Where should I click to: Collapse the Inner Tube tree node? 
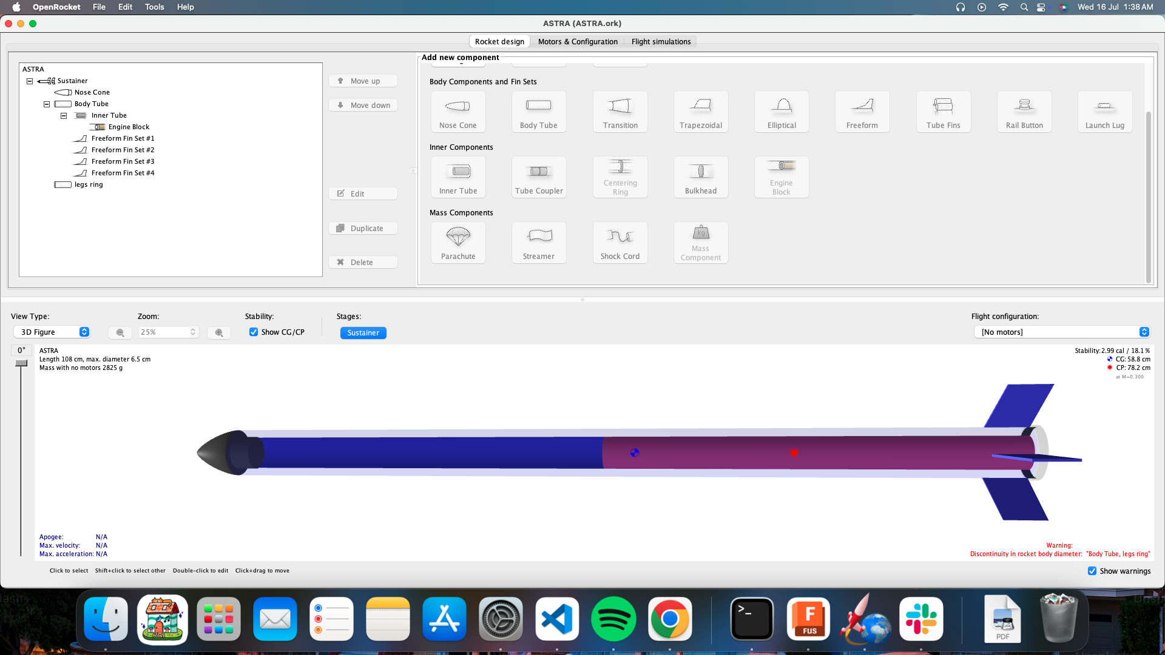[x=64, y=116]
